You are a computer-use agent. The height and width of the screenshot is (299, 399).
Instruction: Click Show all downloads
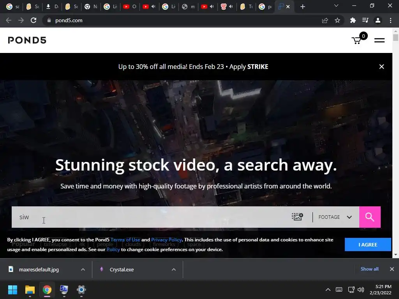pos(369,269)
